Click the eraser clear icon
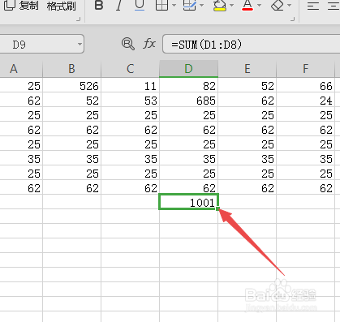This screenshot has width=340, height=322. pos(278,5)
